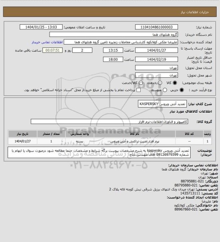Click the 'ردیف' column header
The height and width of the screenshot is (242, 220).
[207, 134]
